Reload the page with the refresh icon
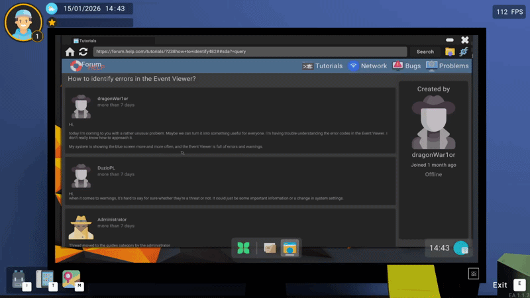 (83, 52)
